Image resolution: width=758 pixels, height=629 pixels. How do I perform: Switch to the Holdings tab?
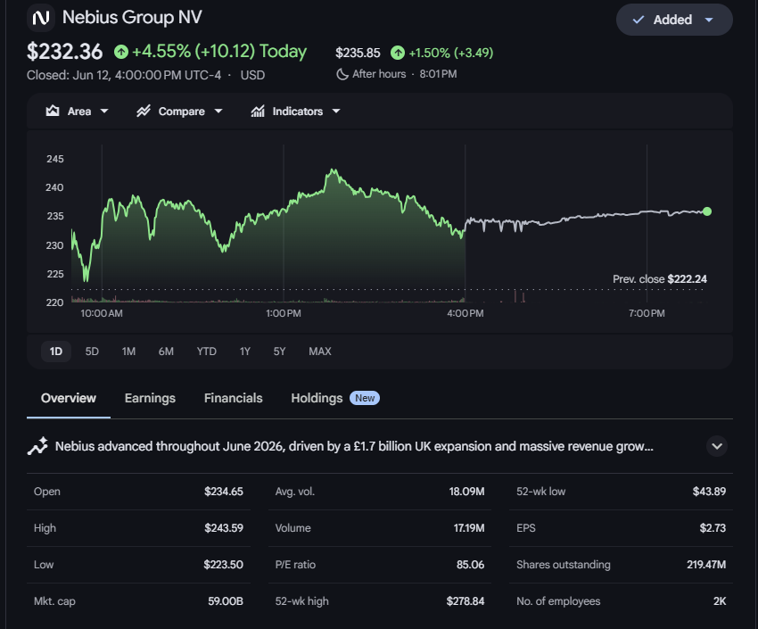(317, 398)
